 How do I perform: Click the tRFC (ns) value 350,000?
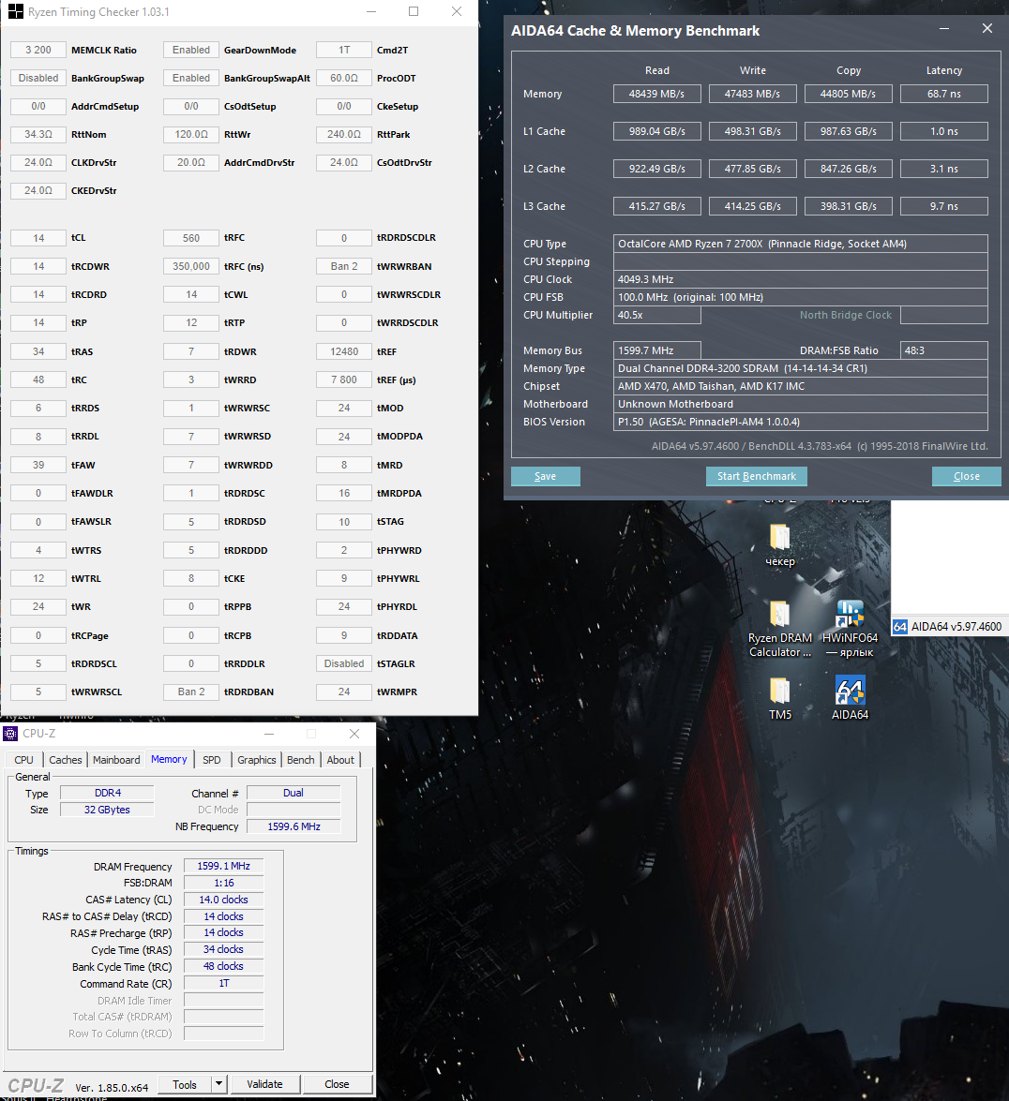tap(191, 266)
